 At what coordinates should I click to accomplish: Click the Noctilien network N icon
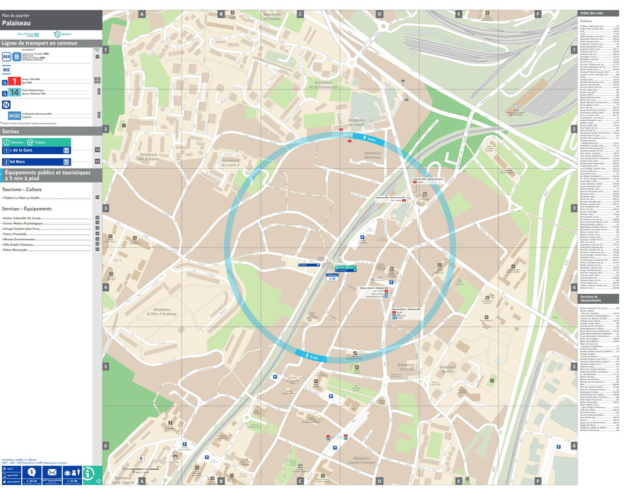pos(7,105)
